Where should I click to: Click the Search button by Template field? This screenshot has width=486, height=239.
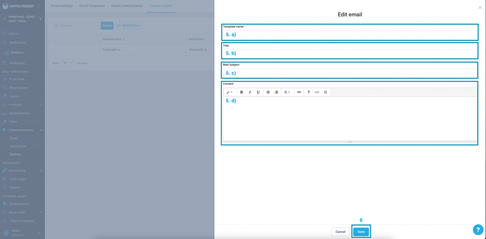pyautogui.click(x=107, y=25)
